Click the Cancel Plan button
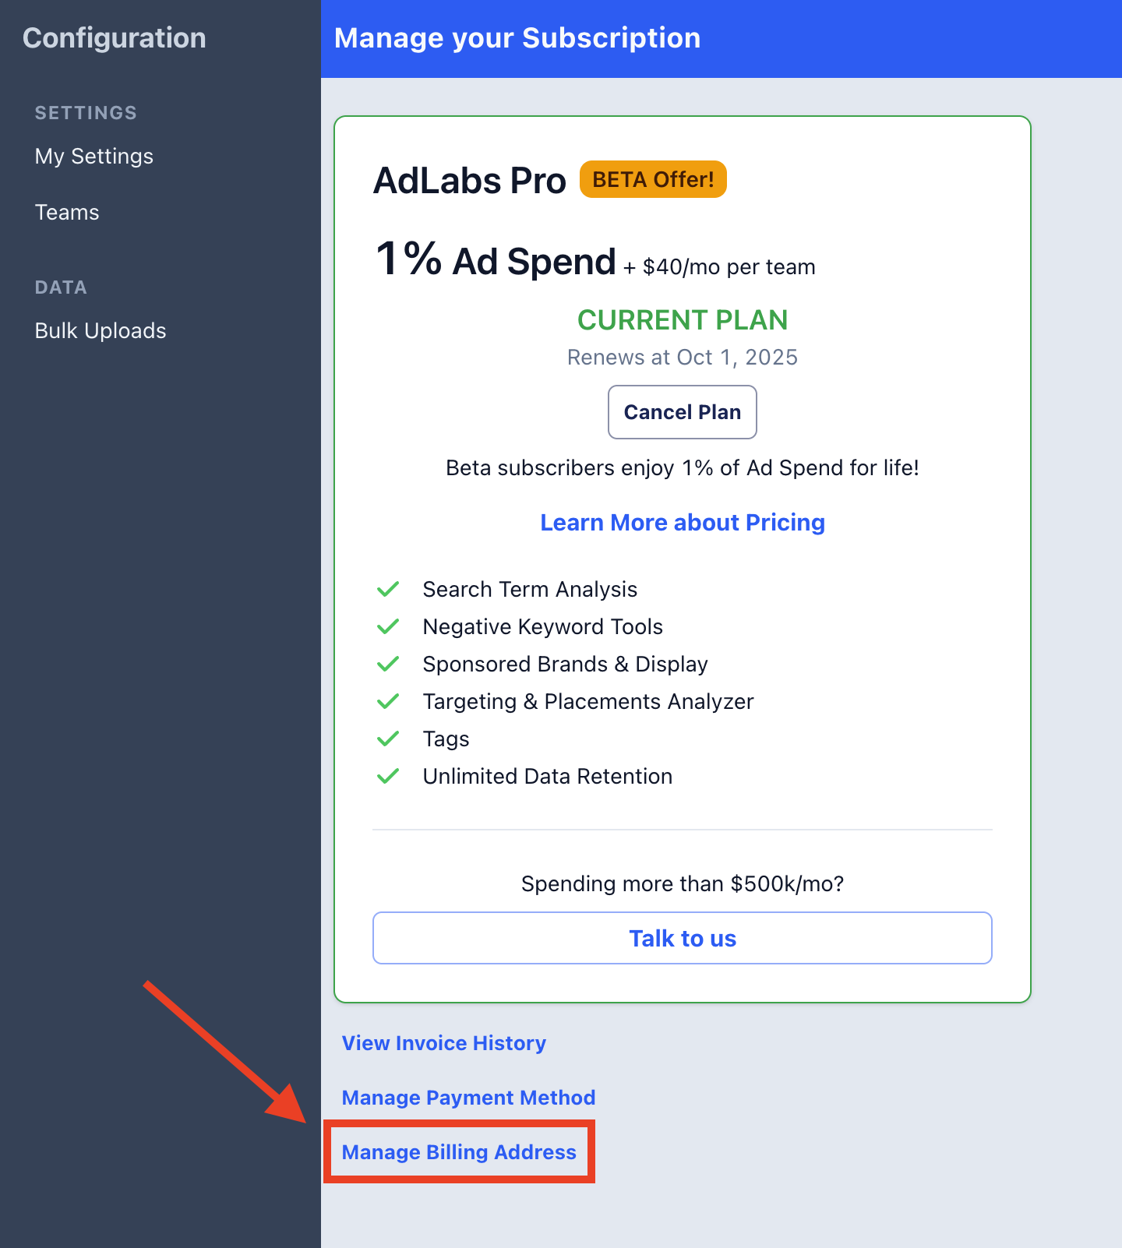The image size is (1122, 1248). click(683, 412)
